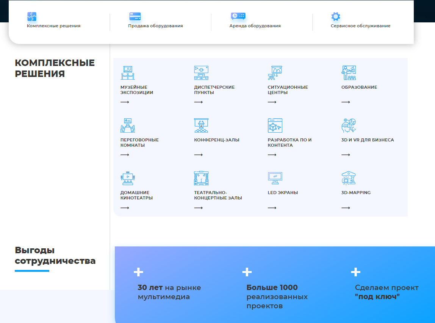Click the Ситуационные центры presentation icon
435x323 pixels.
pos(275,73)
